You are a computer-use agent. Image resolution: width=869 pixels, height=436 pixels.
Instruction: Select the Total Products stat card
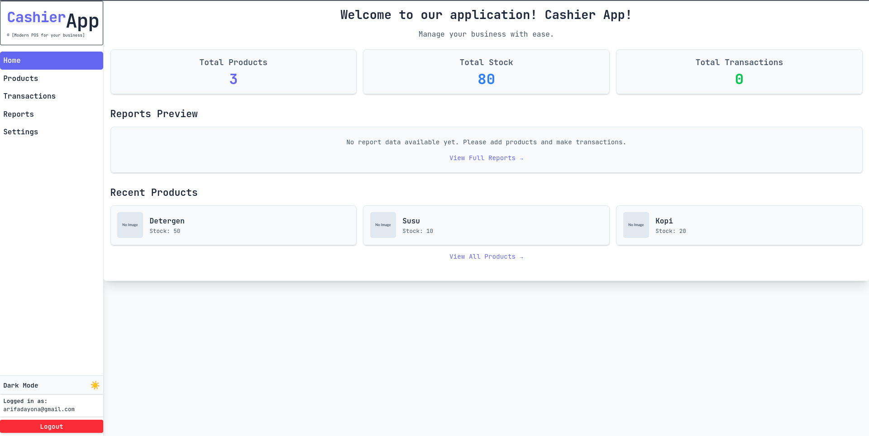(x=233, y=71)
